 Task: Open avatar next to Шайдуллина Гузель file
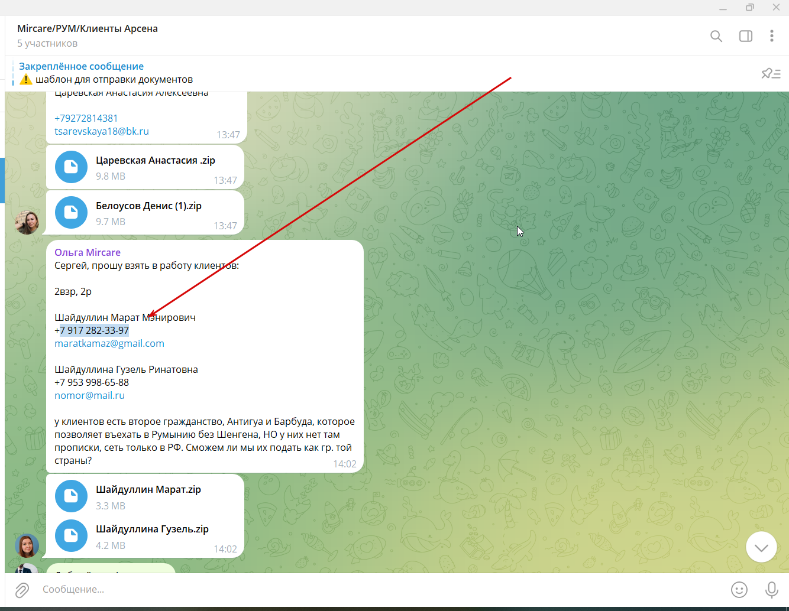27,546
